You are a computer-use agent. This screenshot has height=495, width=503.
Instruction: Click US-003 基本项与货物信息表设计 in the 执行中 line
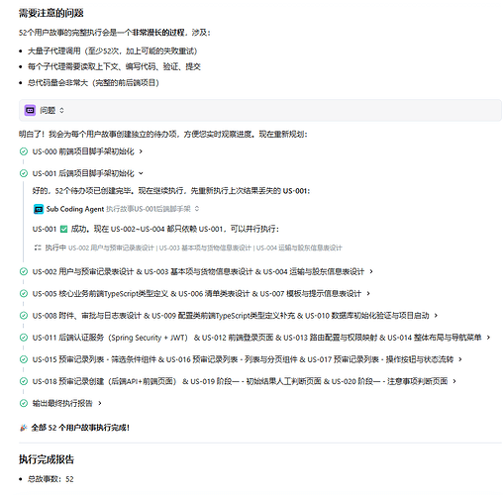(x=205, y=247)
